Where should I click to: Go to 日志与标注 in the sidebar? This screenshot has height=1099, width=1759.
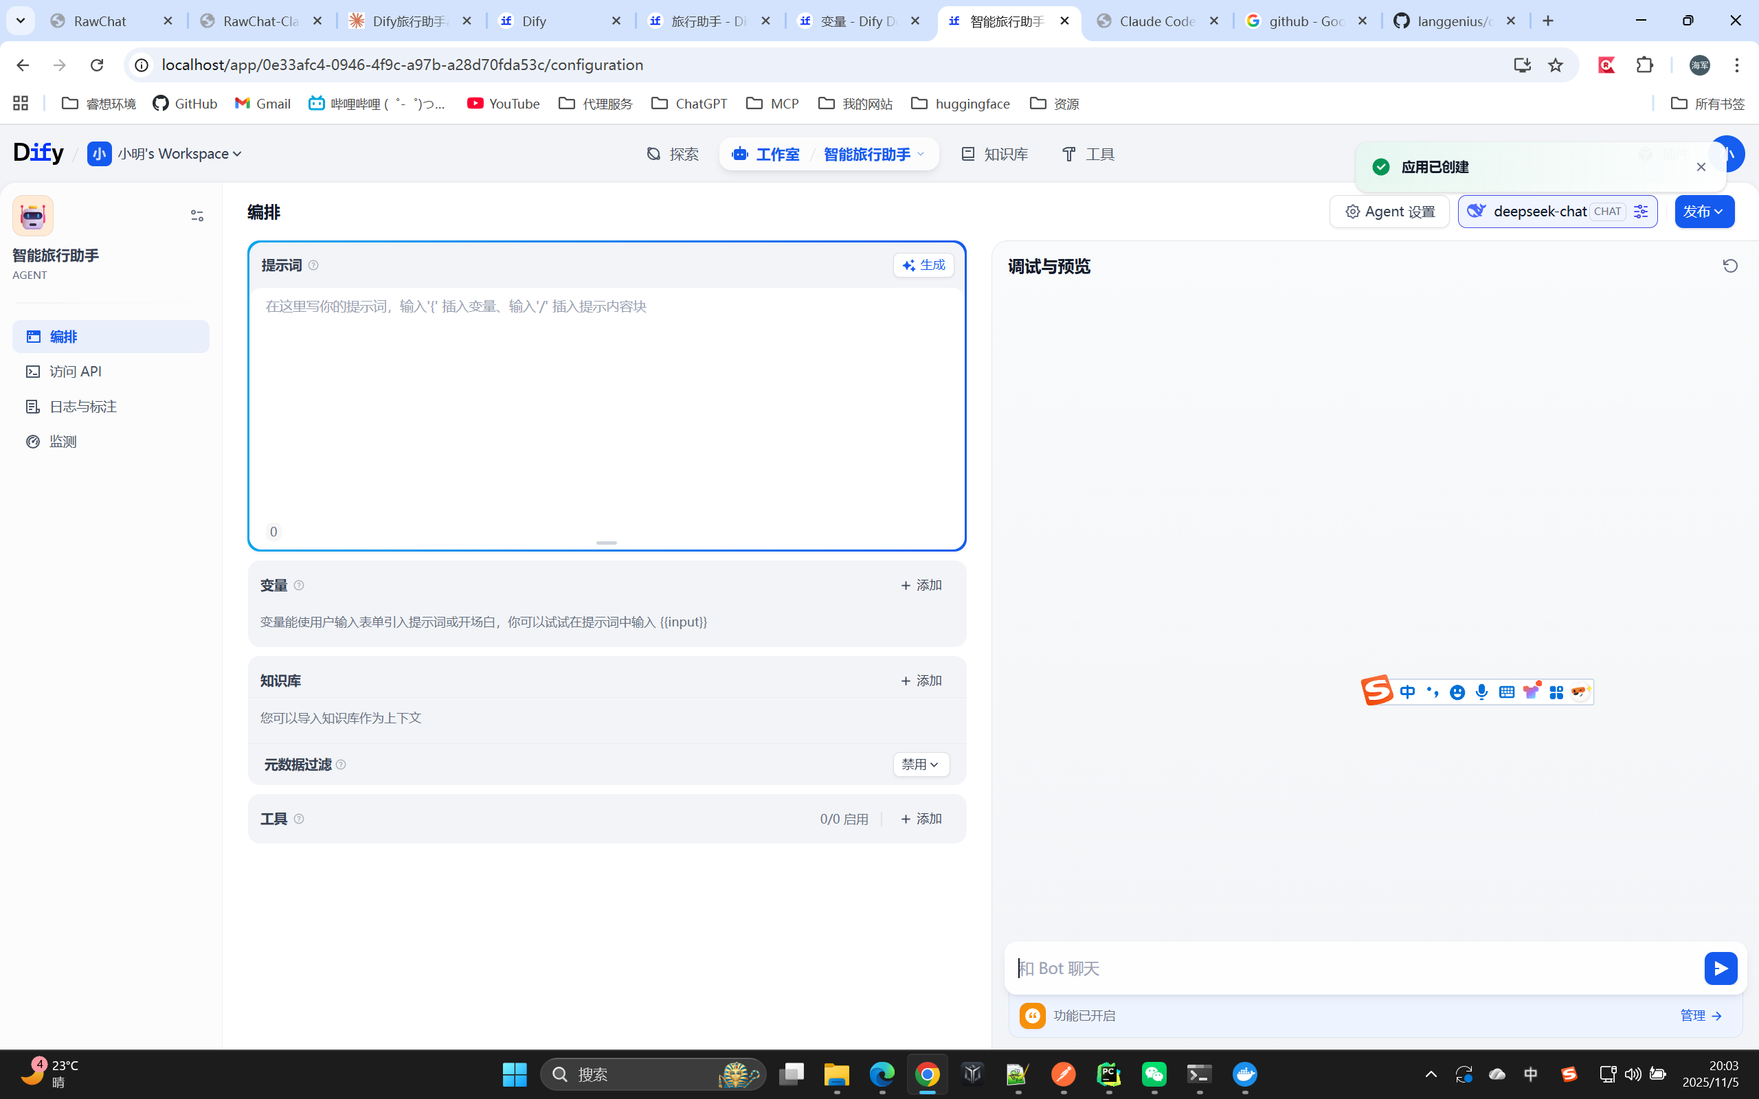click(x=82, y=407)
